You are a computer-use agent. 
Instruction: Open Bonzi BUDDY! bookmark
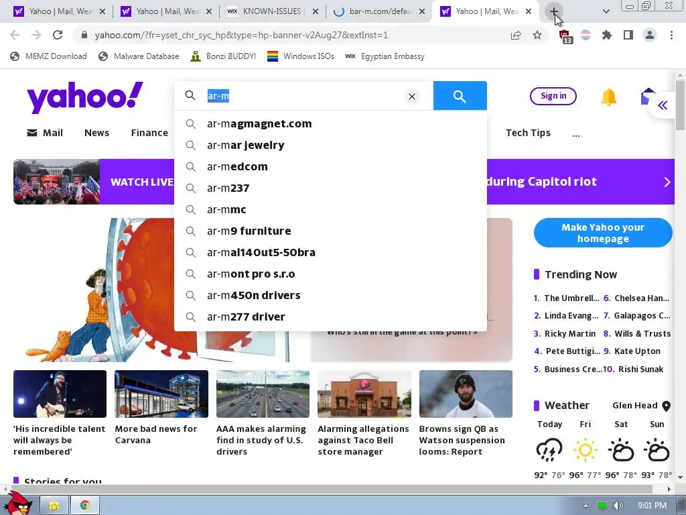click(x=223, y=56)
